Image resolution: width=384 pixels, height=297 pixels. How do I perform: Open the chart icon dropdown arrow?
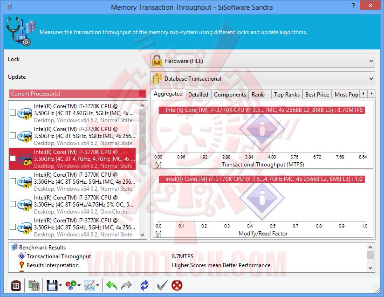pos(98,285)
